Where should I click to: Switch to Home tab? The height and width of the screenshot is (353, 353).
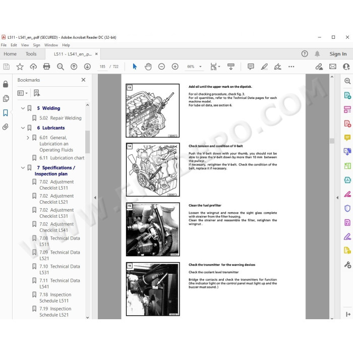pyautogui.click(x=10, y=54)
